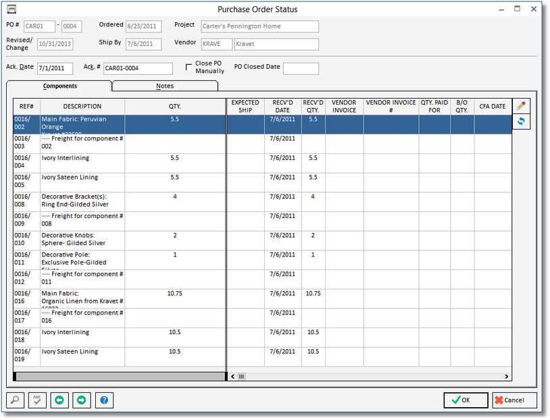Click the green refresh arrows icon
The height and width of the screenshot is (420, 550).
coord(521,122)
